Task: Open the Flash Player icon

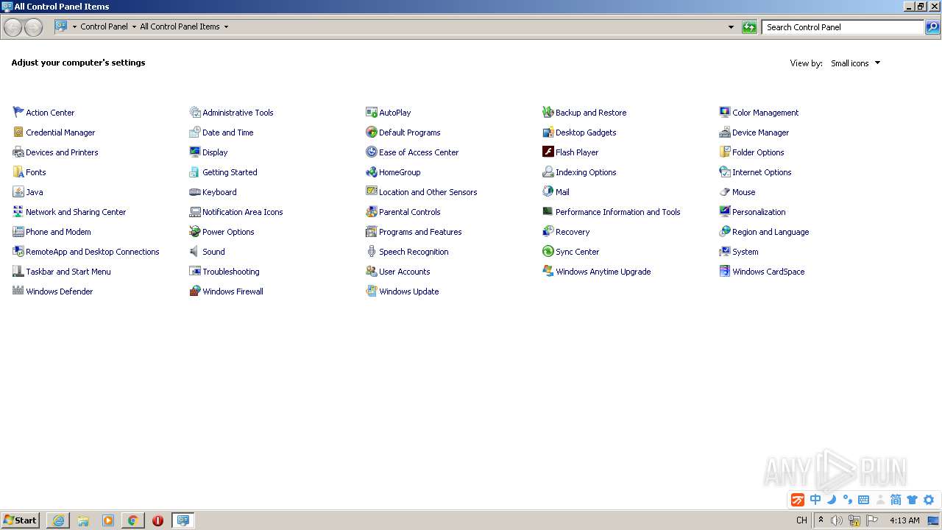Action: coord(548,152)
